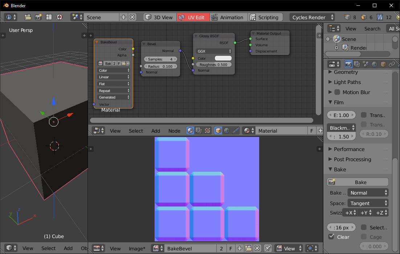Enable the Motion Blur checkbox
The height and width of the screenshot is (254, 400).
point(337,92)
